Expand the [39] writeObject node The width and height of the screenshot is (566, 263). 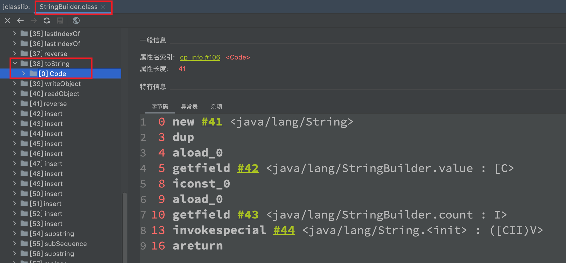click(15, 83)
